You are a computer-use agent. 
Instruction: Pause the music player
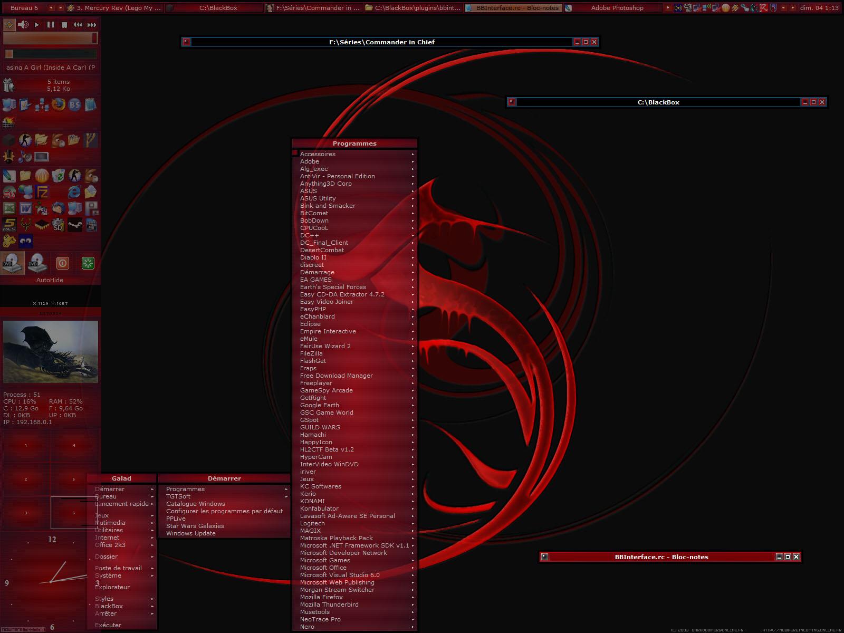(x=50, y=25)
